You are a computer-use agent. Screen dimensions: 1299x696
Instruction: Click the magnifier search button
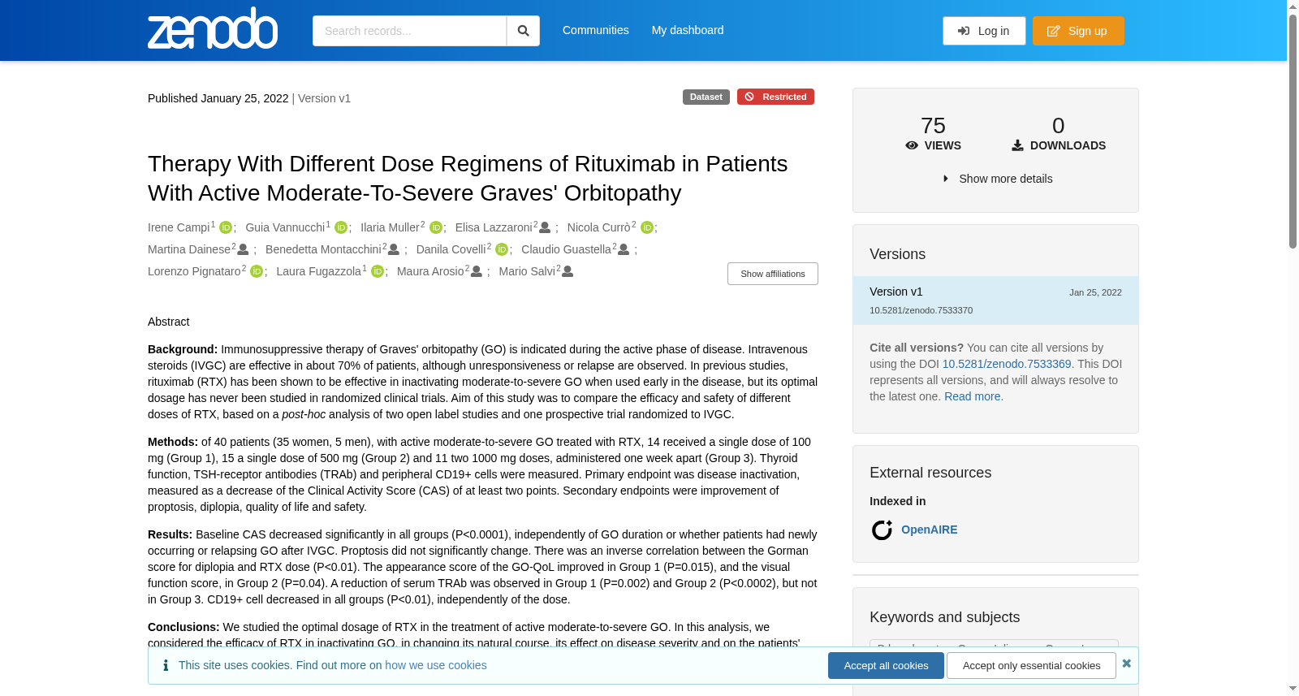(523, 31)
